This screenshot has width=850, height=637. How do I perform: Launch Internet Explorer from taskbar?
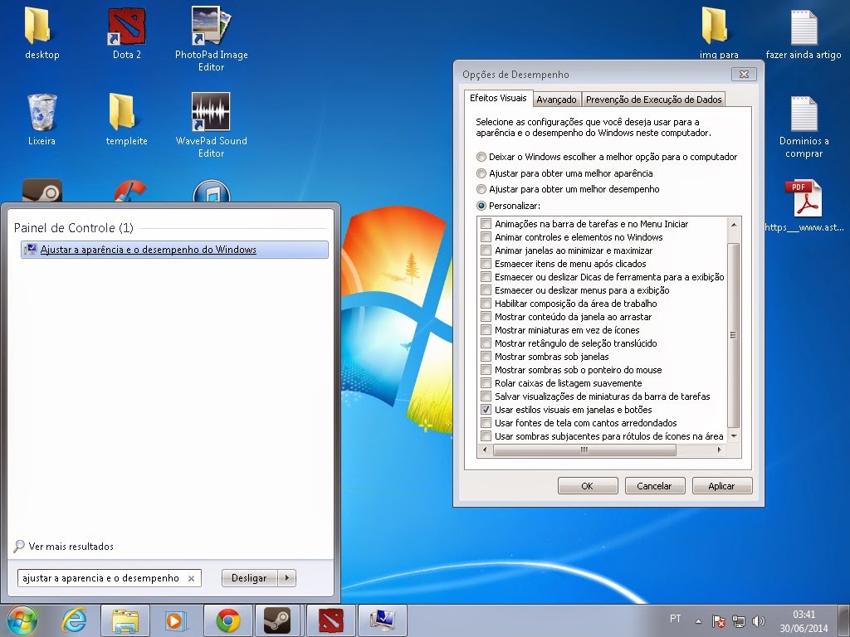74,620
